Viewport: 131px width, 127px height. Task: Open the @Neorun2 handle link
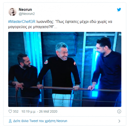click(x=27, y=14)
